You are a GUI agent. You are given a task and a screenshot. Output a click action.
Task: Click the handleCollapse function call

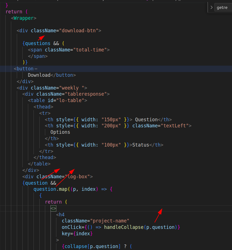[124, 227]
